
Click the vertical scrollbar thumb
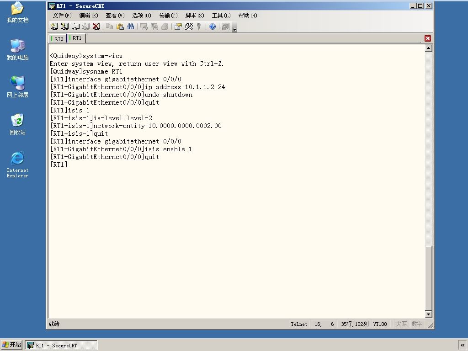(x=429, y=278)
